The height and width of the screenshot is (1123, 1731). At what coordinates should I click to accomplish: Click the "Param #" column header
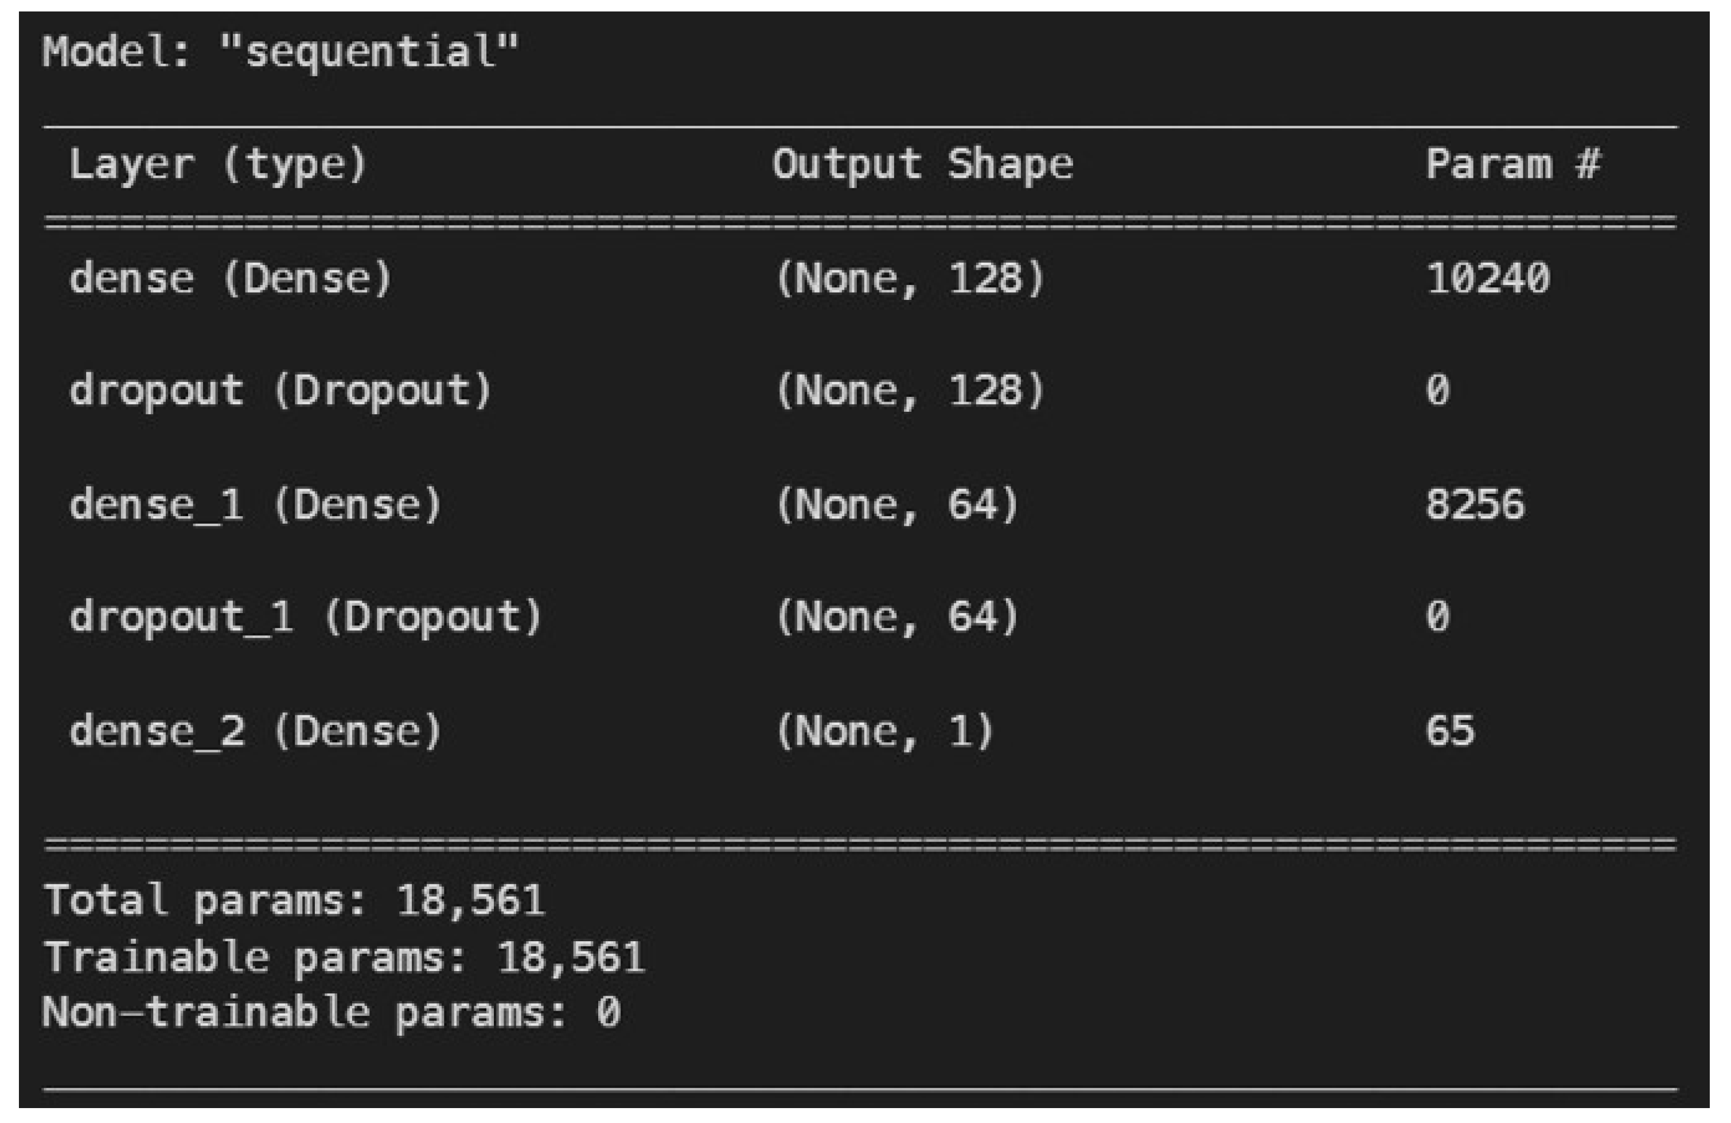pyautogui.click(x=1513, y=165)
